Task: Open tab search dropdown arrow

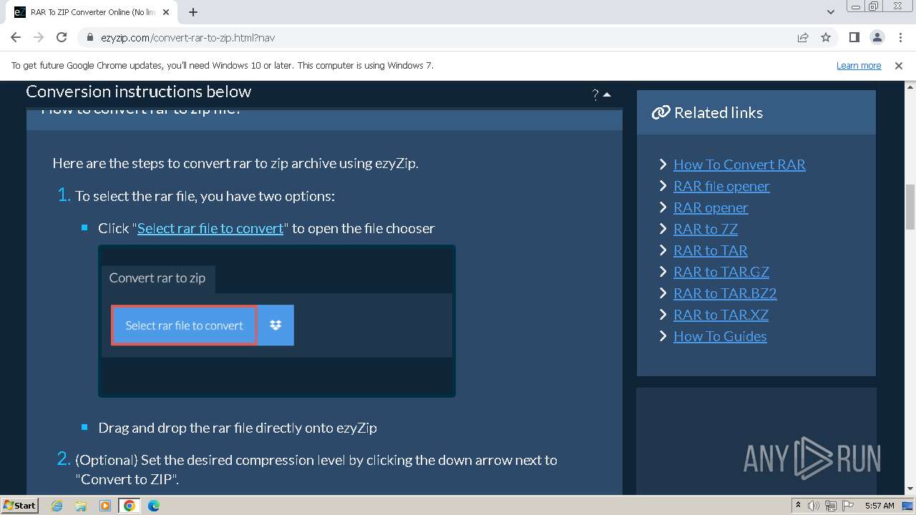Action: tap(831, 12)
